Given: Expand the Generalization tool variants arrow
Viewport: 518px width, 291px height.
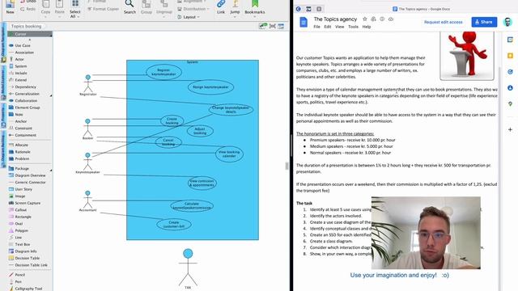Looking at the screenshot, I should (51, 95).
